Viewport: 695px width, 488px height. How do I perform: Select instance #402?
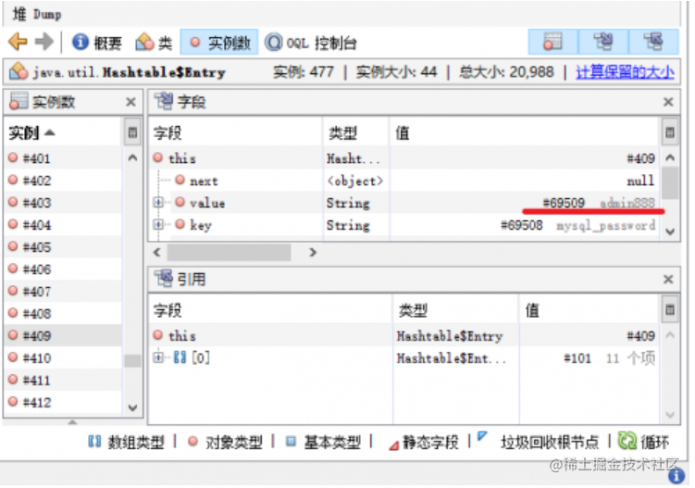pos(63,181)
